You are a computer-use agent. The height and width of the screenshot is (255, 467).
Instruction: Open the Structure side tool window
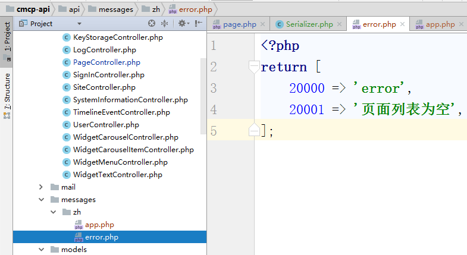pos(7,92)
